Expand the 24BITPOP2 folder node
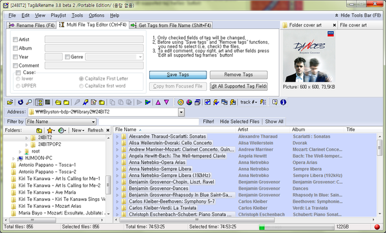Image resolution: width=386 pixels, height=233 pixels. click(x=26, y=145)
